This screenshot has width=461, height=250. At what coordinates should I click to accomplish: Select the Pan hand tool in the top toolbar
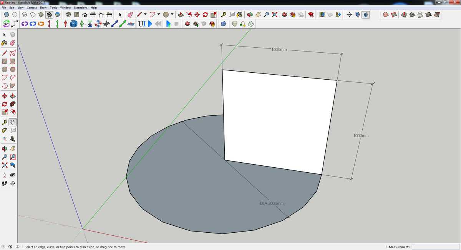258,15
